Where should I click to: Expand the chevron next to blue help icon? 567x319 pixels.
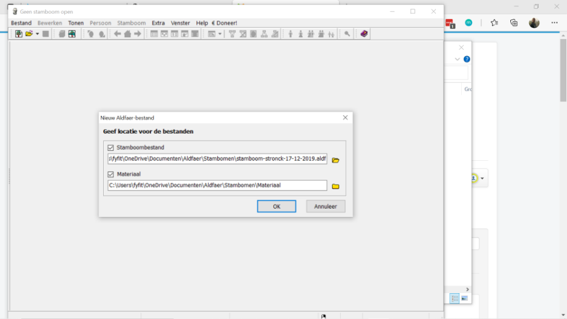coord(457,59)
